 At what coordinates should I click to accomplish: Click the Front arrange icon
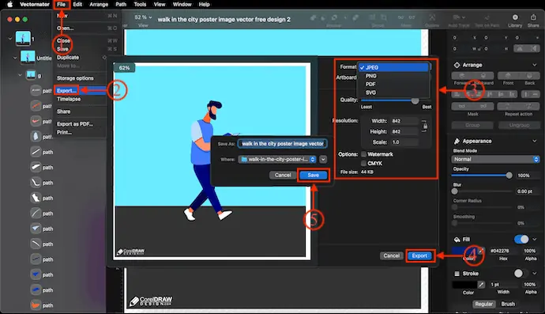(x=508, y=76)
